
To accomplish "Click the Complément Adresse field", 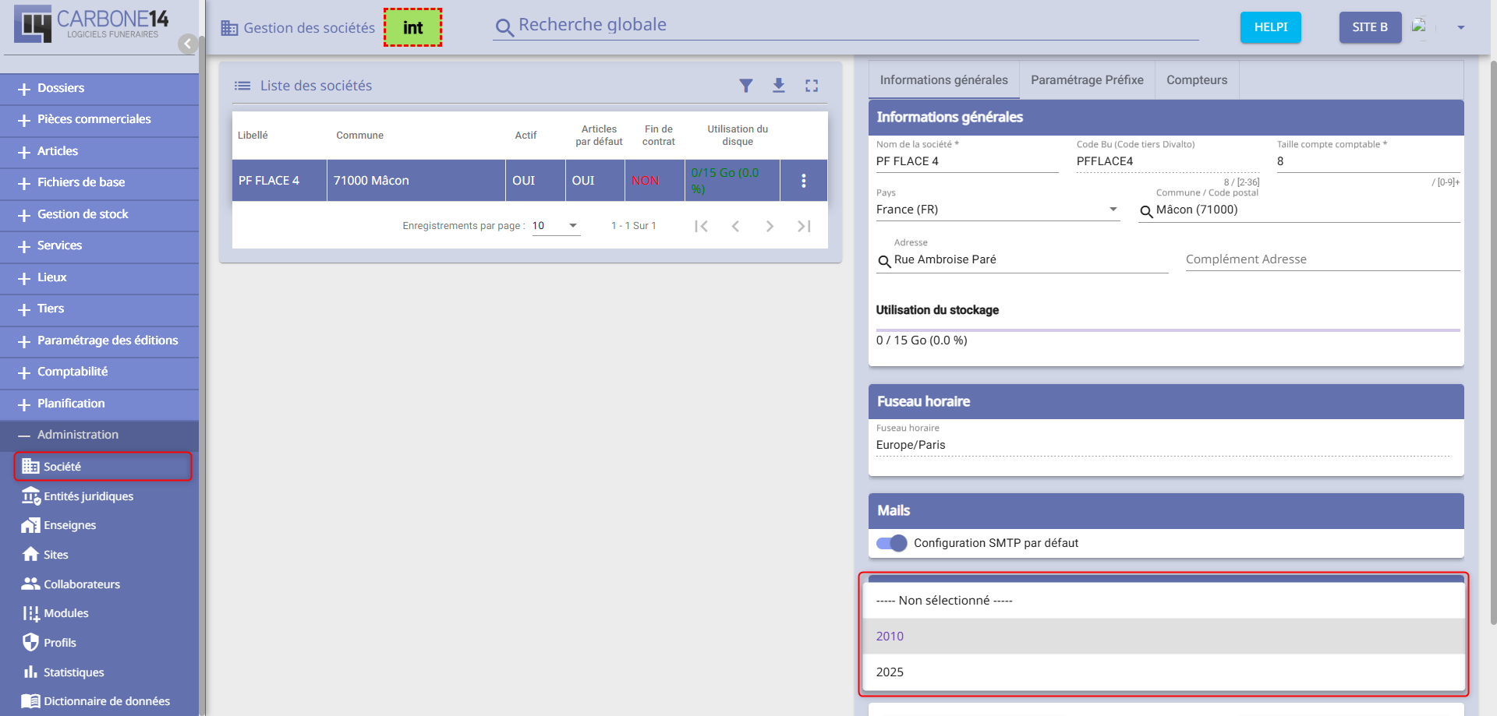I will click(x=1322, y=259).
